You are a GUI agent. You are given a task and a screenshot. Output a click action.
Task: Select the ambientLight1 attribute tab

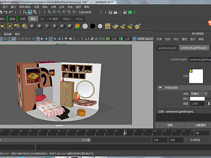pyautogui.click(x=167, y=48)
